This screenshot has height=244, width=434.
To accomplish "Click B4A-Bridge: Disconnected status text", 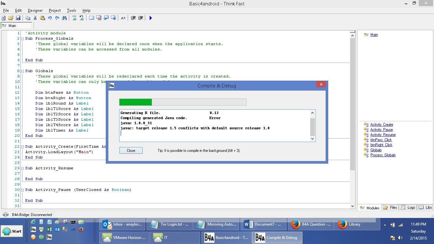I will tap(32, 214).
